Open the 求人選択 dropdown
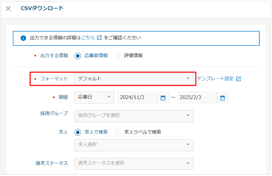272x176 pixels. click(x=134, y=145)
